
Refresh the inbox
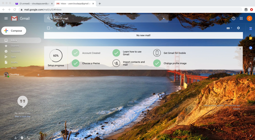point(59,28)
